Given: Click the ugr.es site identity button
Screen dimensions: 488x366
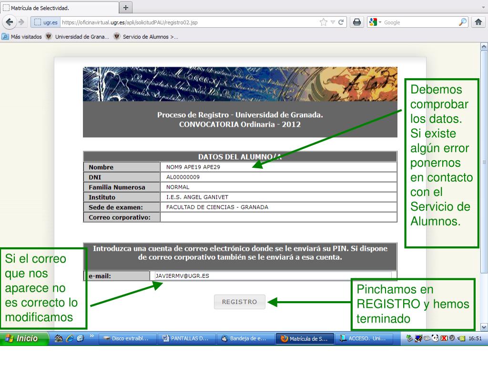Looking at the screenshot, I should point(46,22).
